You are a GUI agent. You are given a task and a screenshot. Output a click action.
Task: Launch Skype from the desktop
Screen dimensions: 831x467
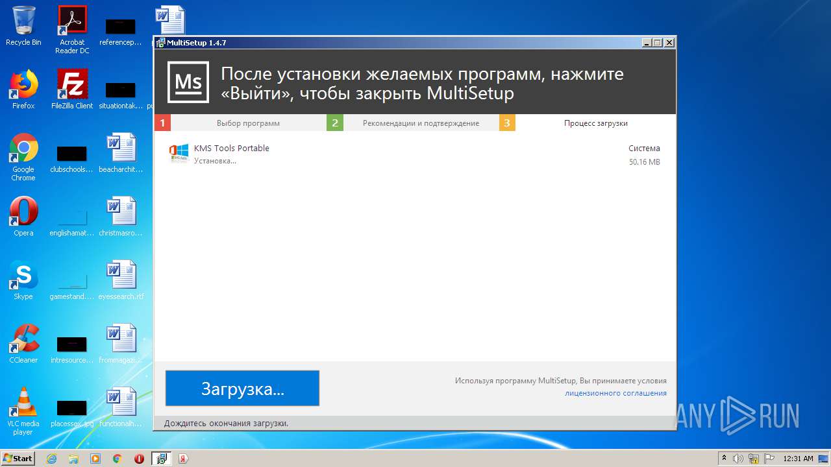[23, 280]
